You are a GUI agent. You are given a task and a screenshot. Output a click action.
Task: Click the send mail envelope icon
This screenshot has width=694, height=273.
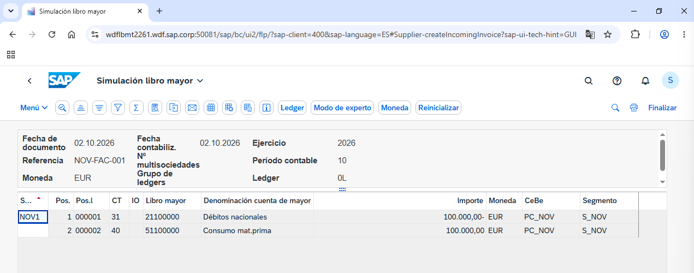click(192, 108)
